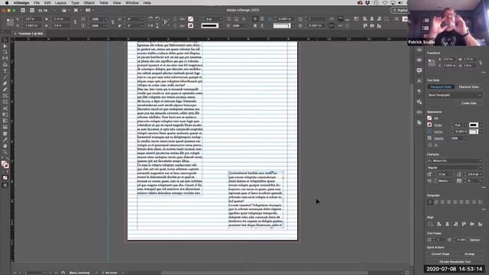Viewport: 489px width, 275px height.
Task: Click the volume icon in the macOS menu bar
Action: point(400,3)
